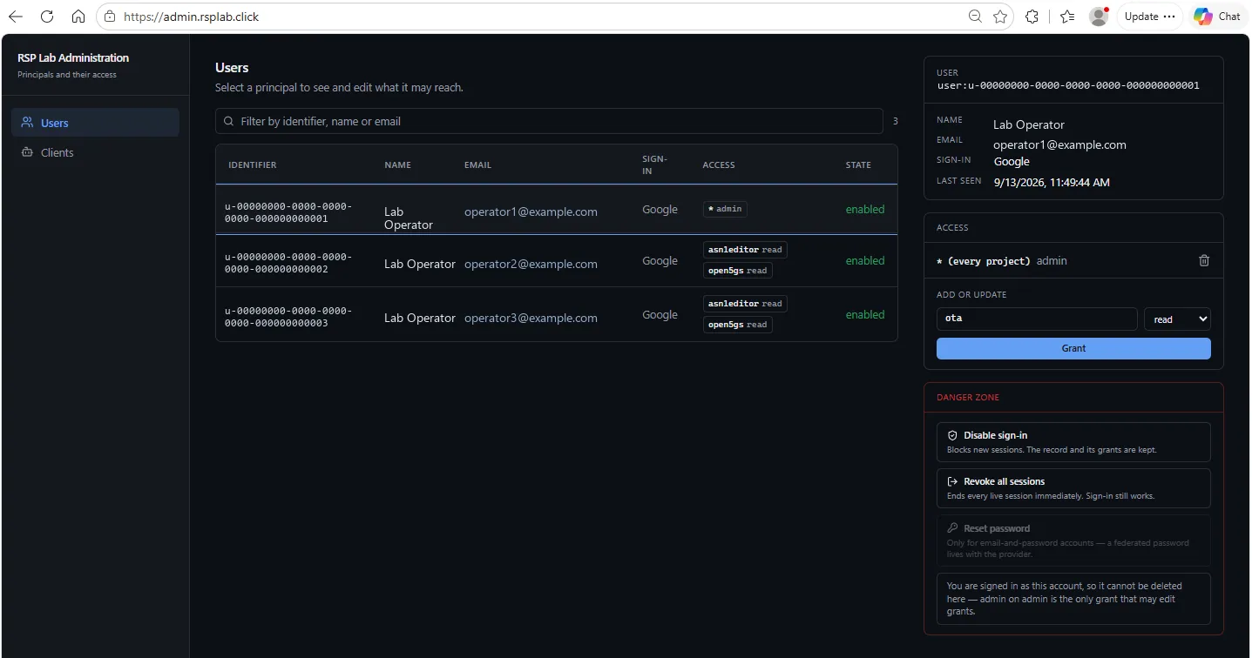Focus the filter by identifier input
This screenshot has width=1252, height=658.
(549, 121)
